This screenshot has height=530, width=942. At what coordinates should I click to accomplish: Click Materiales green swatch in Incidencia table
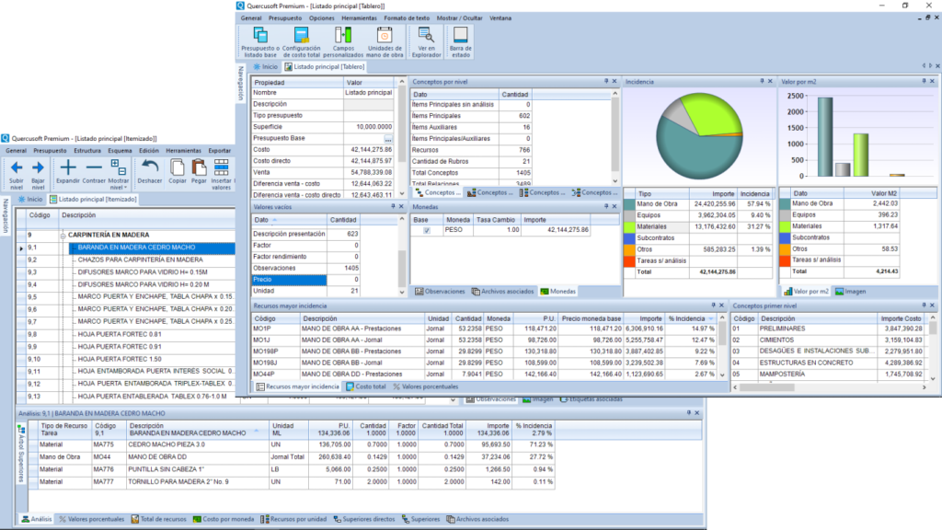click(x=629, y=227)
